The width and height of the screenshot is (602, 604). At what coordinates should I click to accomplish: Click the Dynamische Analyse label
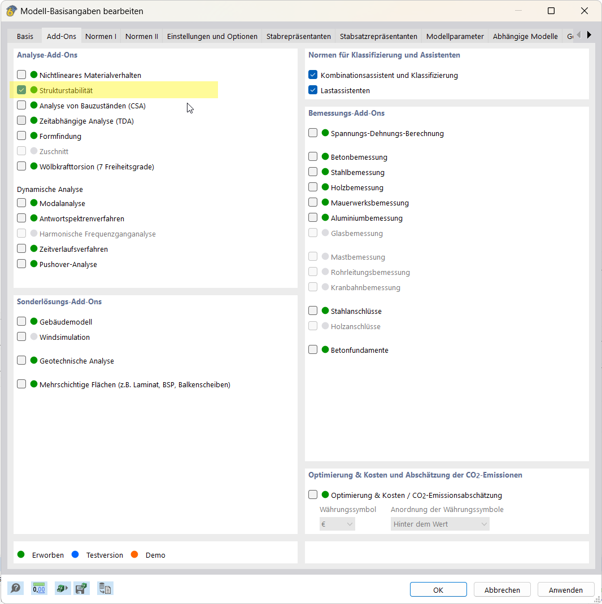(50, 189)
